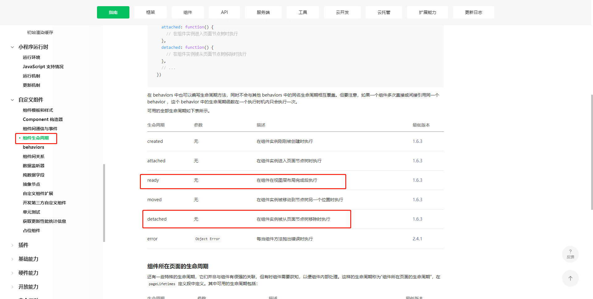The image size is (593, 299).
Task: Open the 服务端 tab
Action: pyautogui.click(x=263, y=12)
